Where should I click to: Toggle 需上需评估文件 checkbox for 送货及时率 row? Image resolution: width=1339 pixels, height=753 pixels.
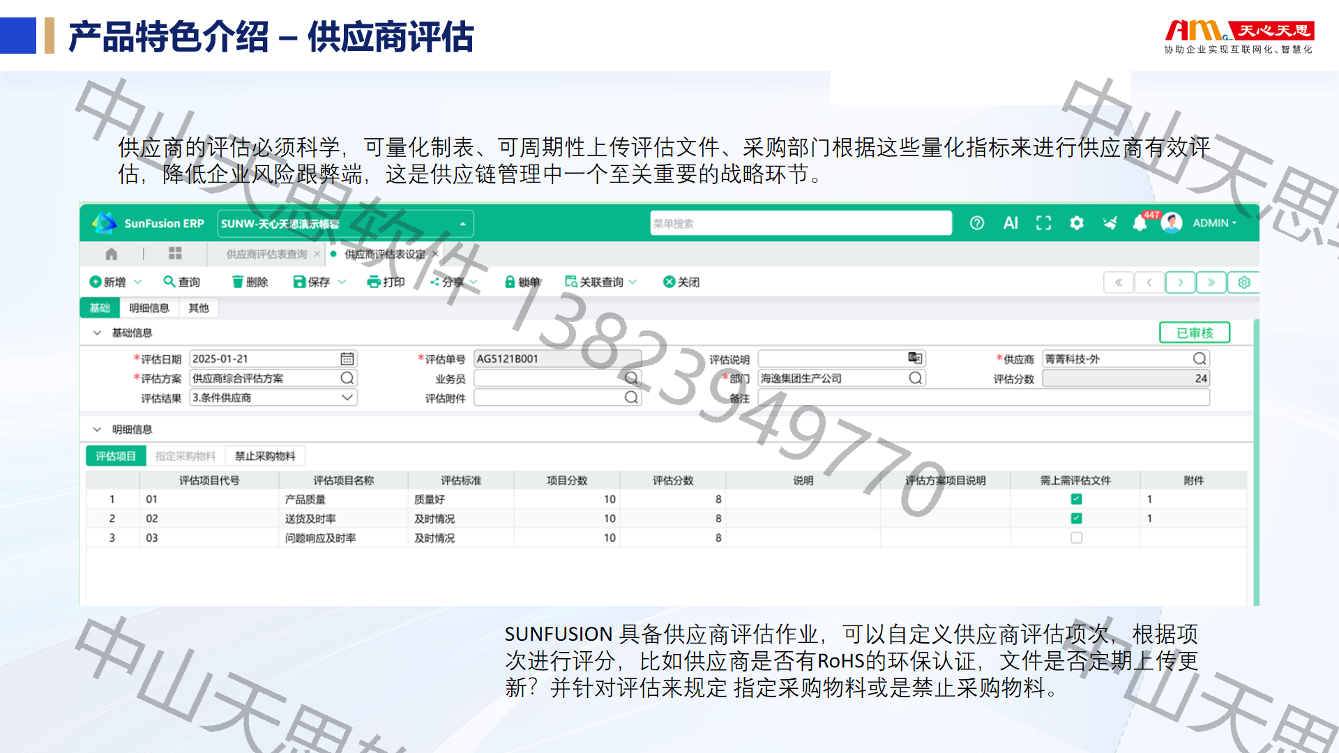tap(1076, 518)
